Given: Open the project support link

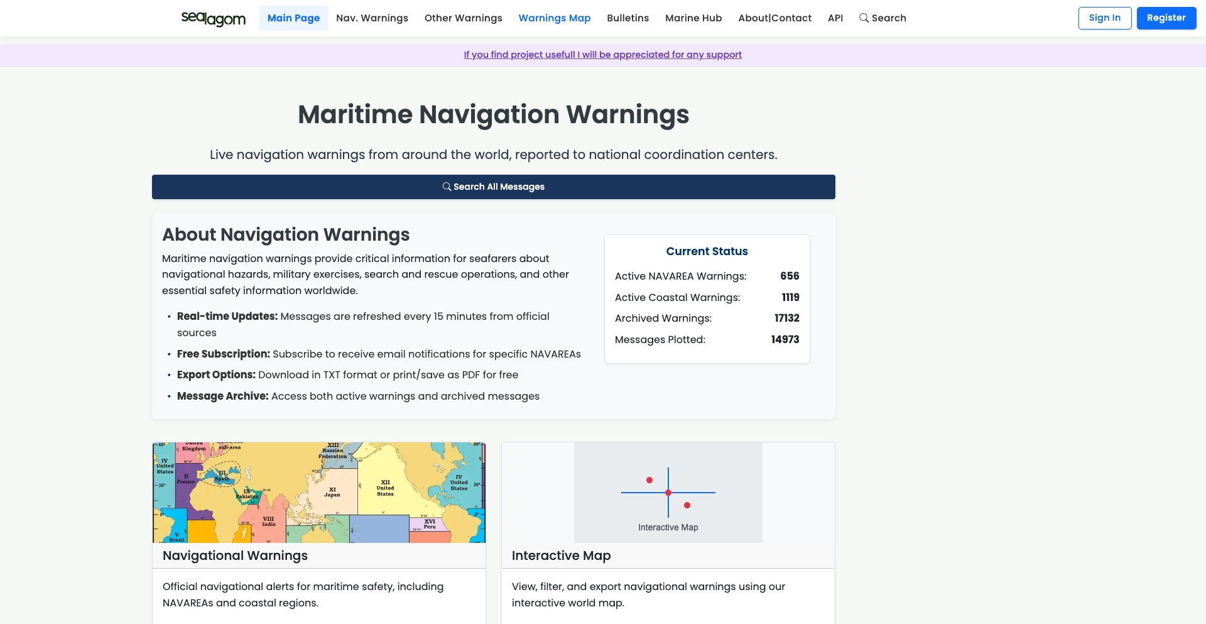Looking at the screenshot, I should [602, 55].
